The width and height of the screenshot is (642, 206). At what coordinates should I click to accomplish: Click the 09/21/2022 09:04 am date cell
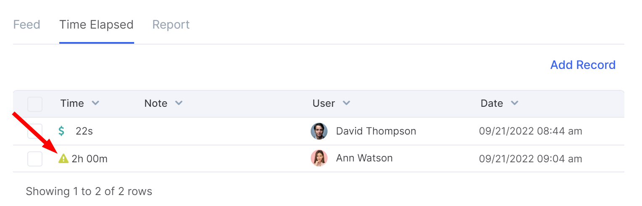tap(531, 159)
